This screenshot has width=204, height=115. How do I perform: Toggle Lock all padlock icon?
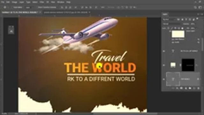click(182, 28)
